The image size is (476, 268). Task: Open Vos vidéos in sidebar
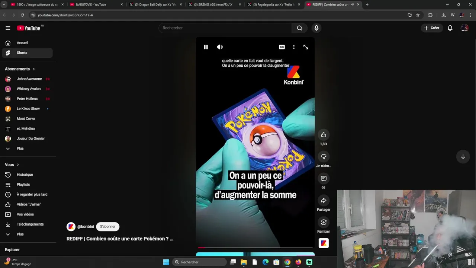pyautogui.click(x=27, y=214)
